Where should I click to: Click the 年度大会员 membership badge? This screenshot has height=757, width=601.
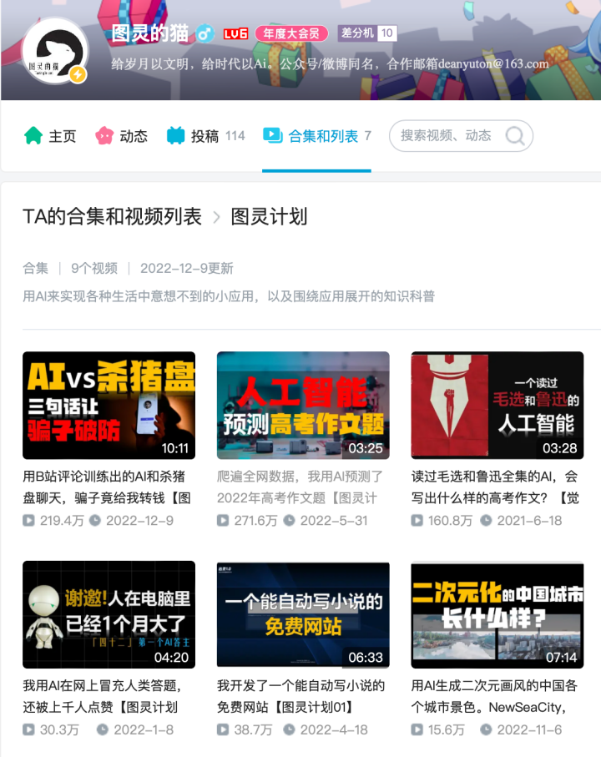291,33
